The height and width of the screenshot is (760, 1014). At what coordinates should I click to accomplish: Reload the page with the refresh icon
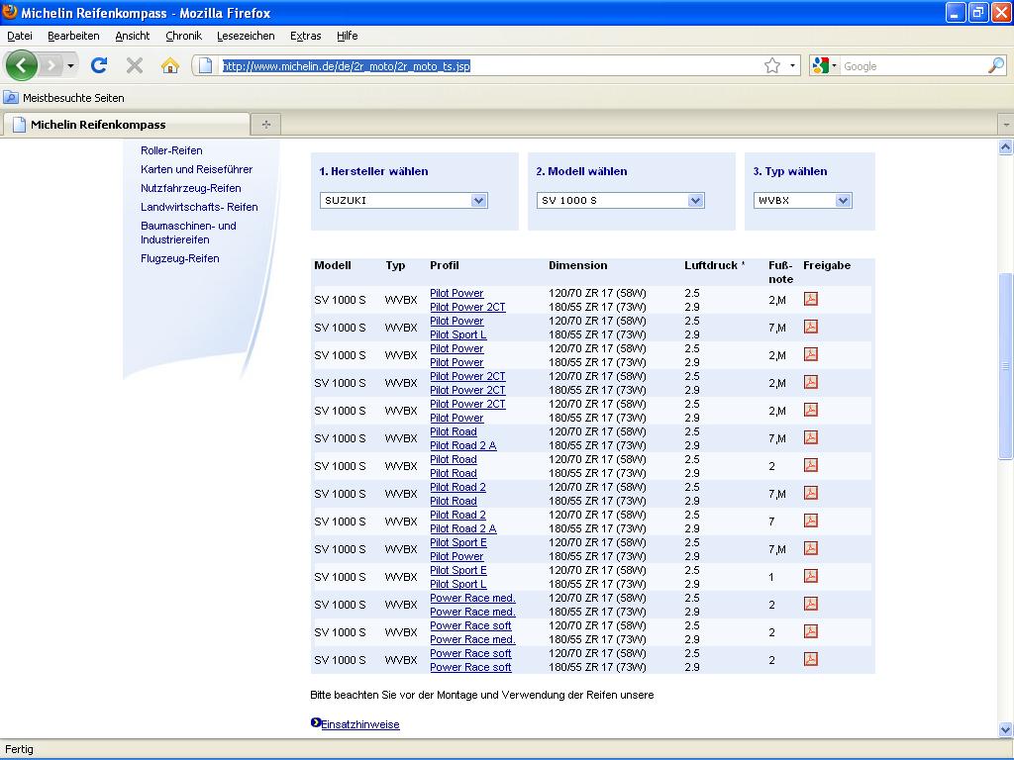pos(99,65)
